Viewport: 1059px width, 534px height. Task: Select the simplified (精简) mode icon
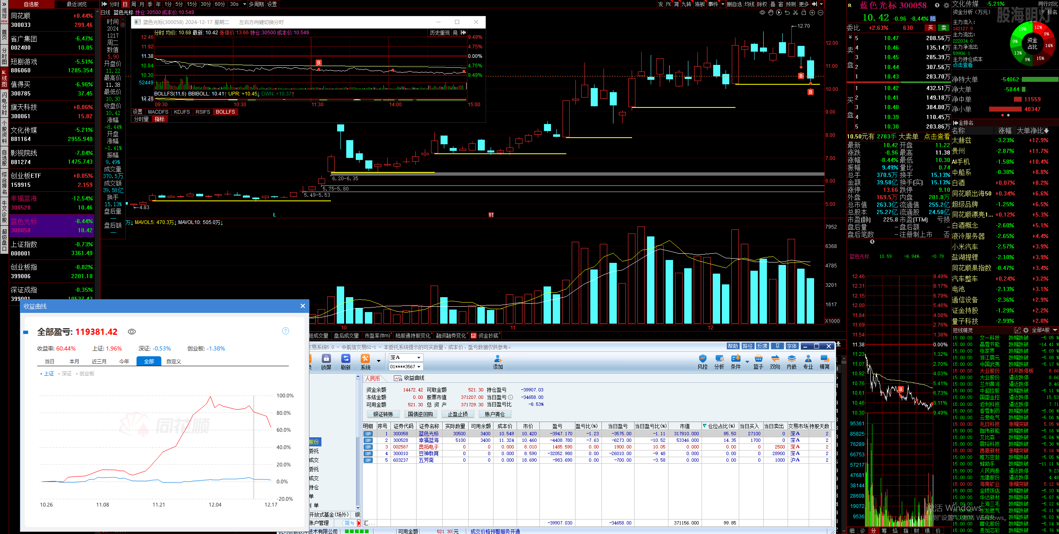pos(824,361)
